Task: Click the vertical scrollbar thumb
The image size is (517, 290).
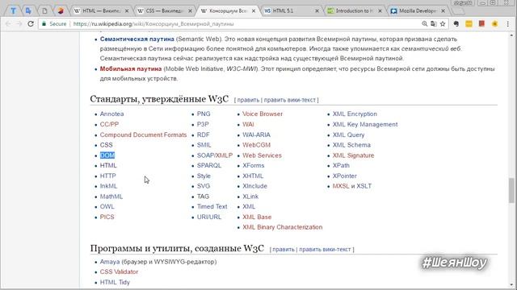Action: [511, 191]
